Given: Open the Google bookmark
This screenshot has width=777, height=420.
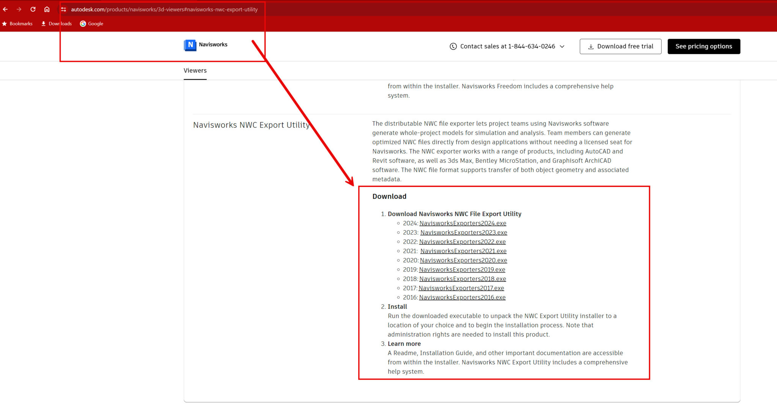Looking at the screenshot, I should [x=91, y=24].
